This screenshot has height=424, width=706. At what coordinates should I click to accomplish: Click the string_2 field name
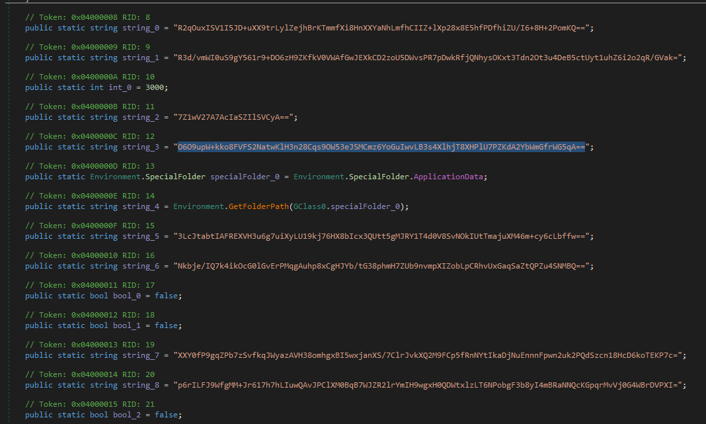141,117
